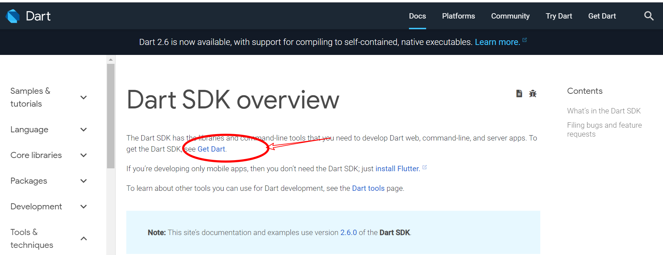The height and width of the screenshot is (255, 663).
Task: Open the Dart tools link
Action: click(368, 188)
